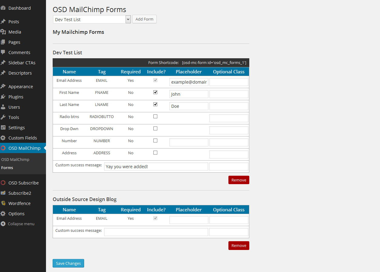
Task: Go to Appearance menu
Action: click(x=21, y=87)
